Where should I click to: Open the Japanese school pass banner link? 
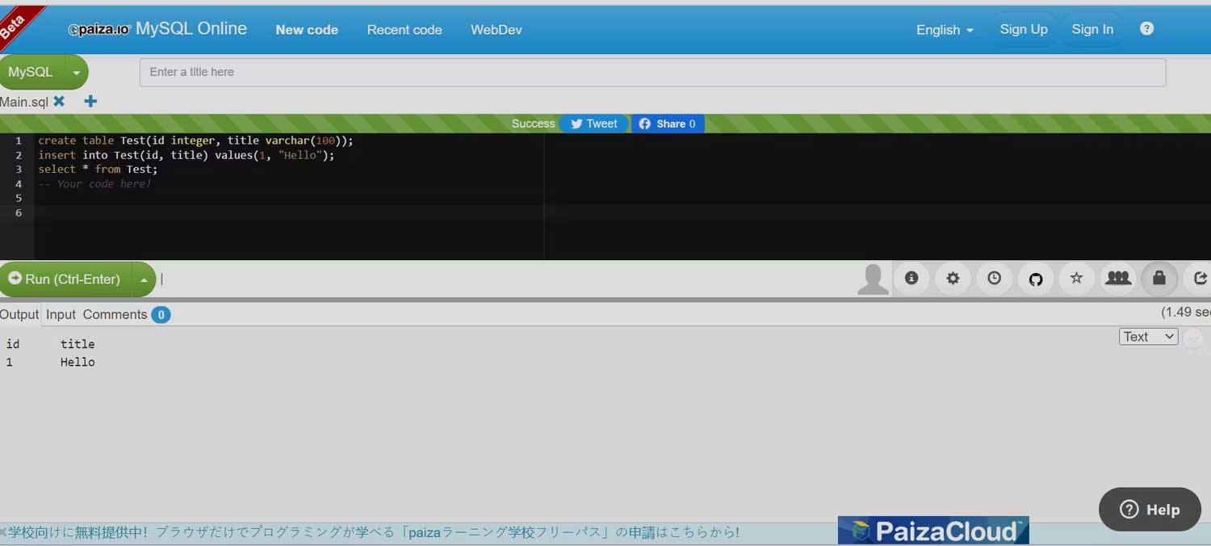373,532
